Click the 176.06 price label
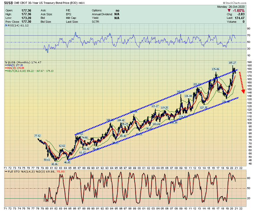The width and height of the screenshot is (256, 211). (x=216, y=69)
